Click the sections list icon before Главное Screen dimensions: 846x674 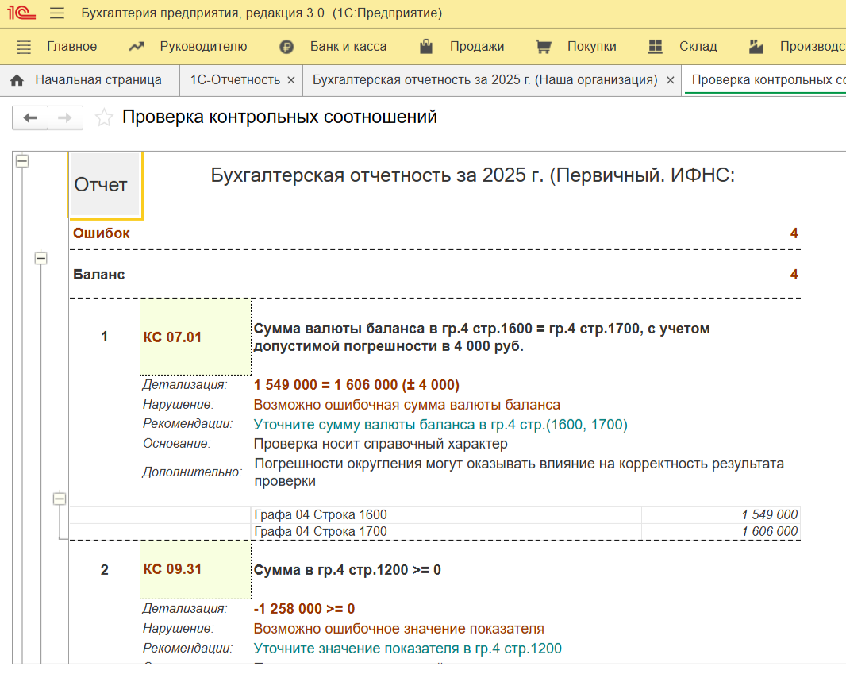[x=24, y=47]
